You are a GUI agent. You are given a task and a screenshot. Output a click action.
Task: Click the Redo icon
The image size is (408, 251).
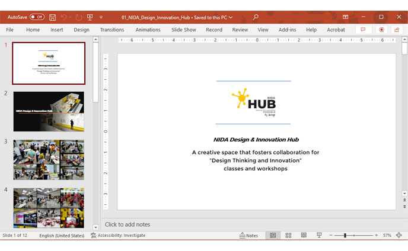click(79, 17)
